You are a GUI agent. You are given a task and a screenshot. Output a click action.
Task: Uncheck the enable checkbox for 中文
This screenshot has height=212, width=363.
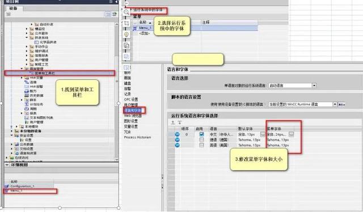click(202, 134)
